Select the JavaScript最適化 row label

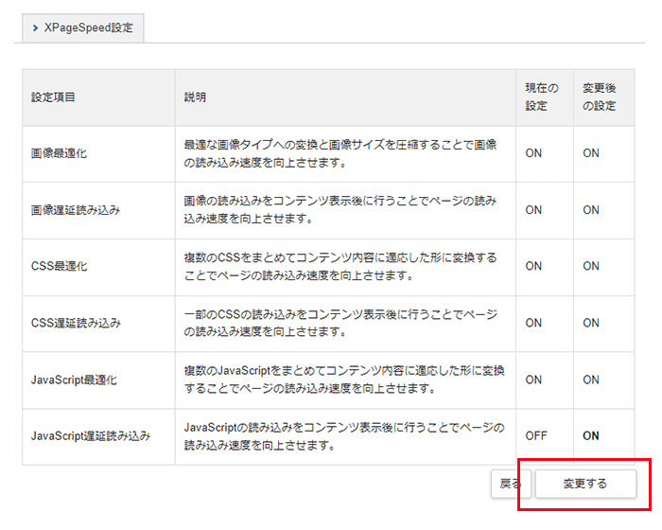click(74, 380)
